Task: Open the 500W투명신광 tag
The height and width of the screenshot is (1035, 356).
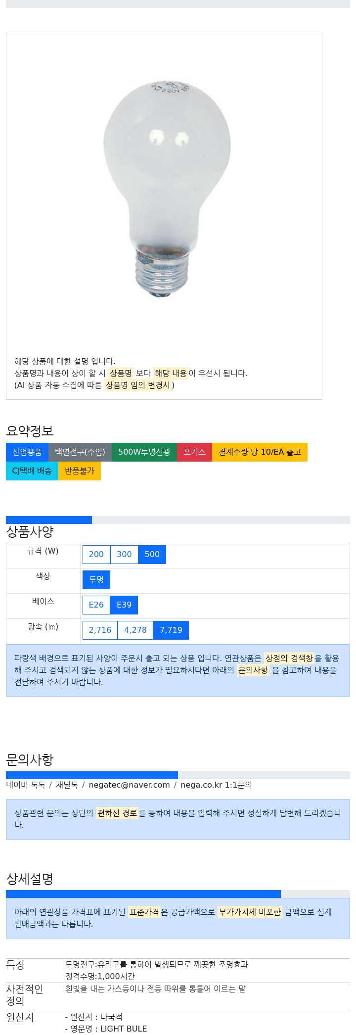Action: pyautogui.click(x=144, y=452)
